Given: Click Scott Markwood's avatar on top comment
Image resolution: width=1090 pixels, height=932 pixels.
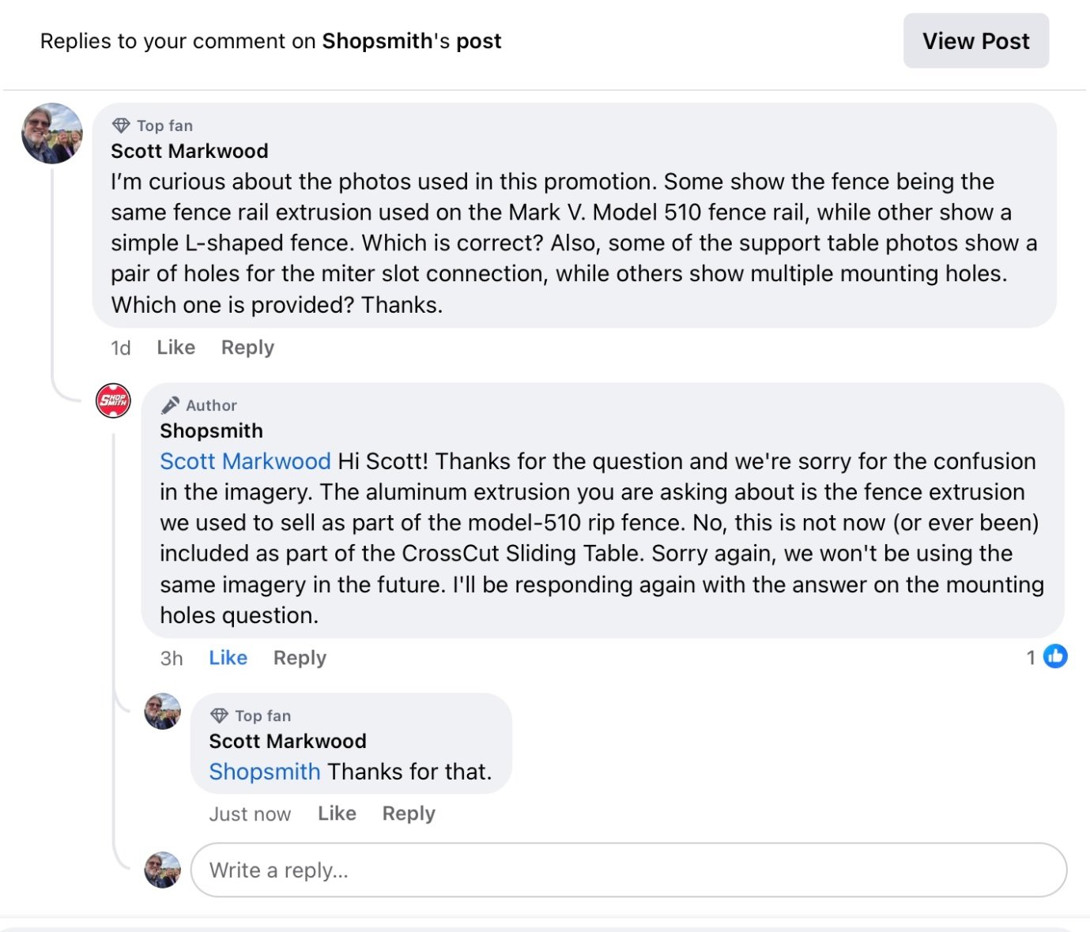Looking at the screenshot, I should pos(52,133).
